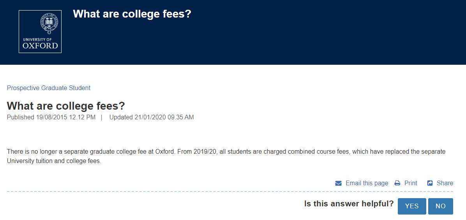Click the Is this answer helpful? label
The width and height of the screenshot is (466, 220).
point(349,204)
